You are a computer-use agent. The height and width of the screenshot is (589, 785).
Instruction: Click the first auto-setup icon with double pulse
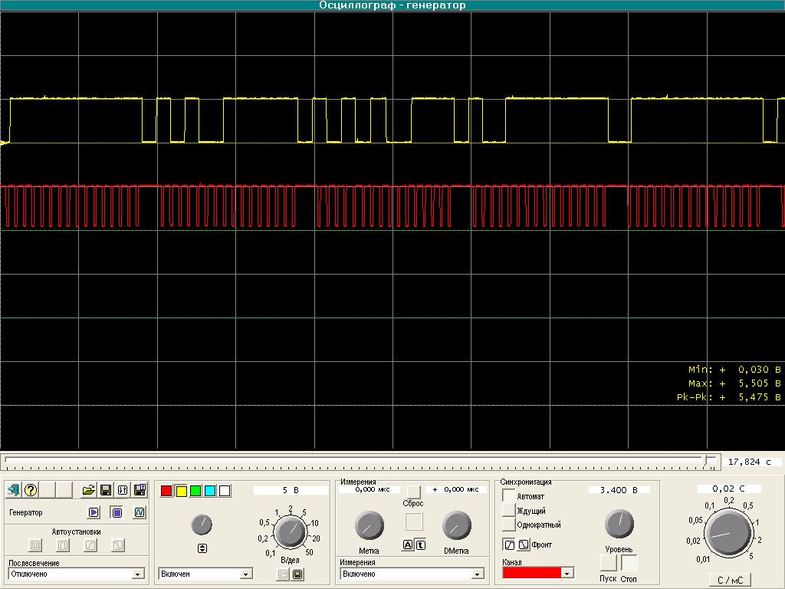35,545
